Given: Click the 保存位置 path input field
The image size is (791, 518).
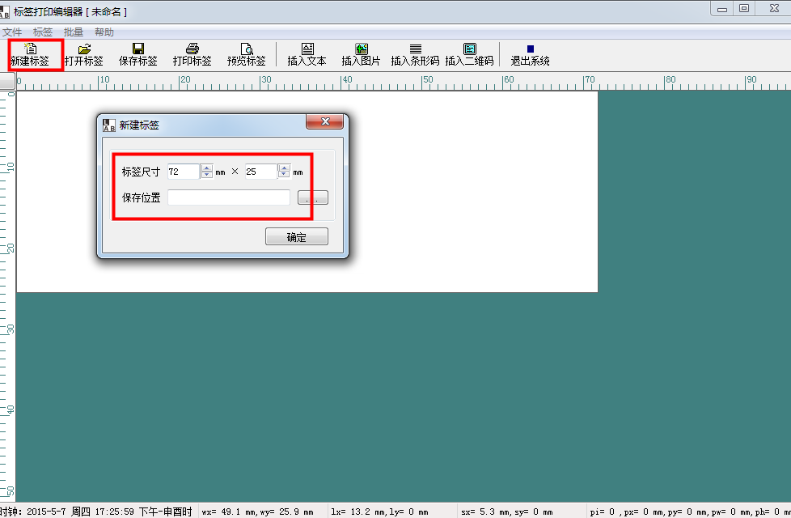Looking at the screenshot, I should (x=229, y=197).
